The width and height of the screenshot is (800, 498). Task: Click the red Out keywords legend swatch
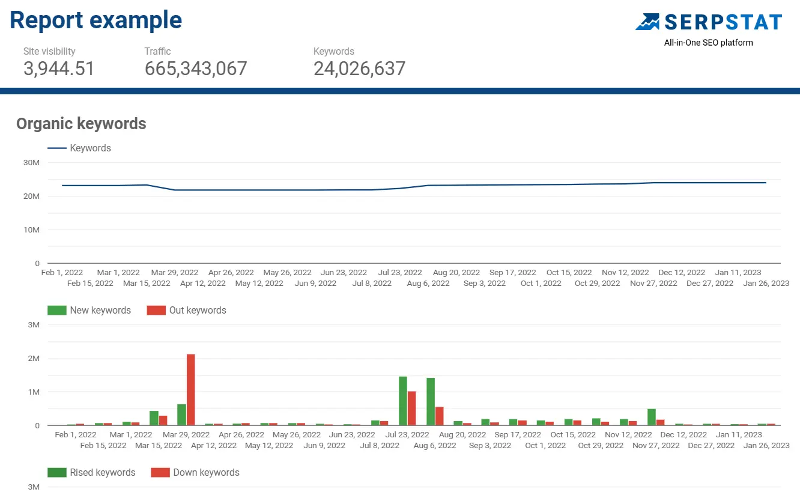(x=156, y=311)
